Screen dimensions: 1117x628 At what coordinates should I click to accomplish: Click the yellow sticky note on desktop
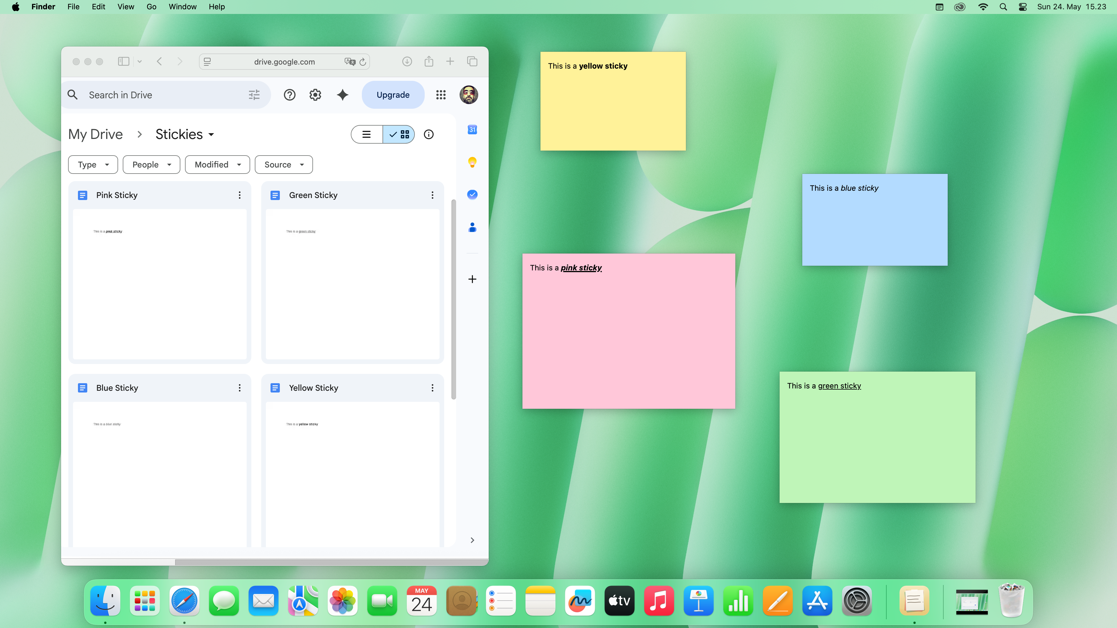click(x=613, y=101)
